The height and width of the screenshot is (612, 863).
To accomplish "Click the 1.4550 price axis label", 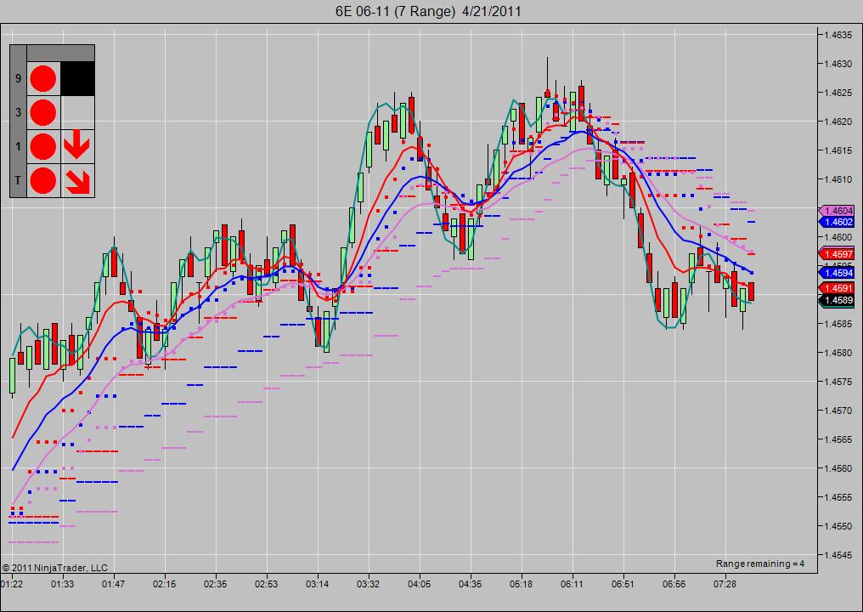I will tap(838, 526).
